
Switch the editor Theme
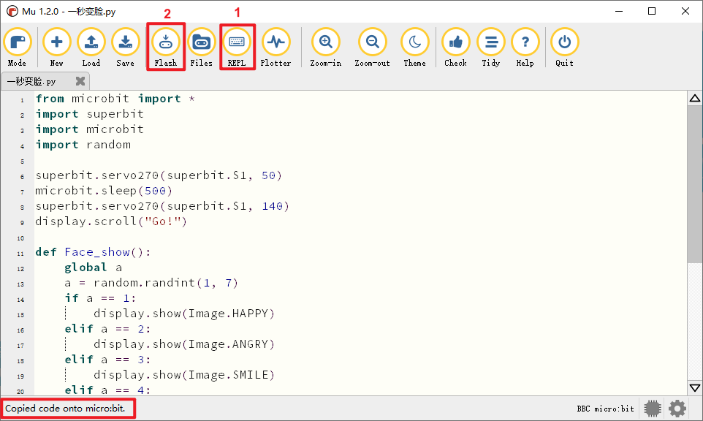415,47
